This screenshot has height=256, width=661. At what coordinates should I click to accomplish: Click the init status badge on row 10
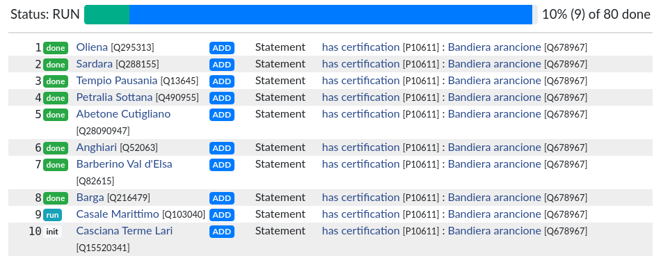click(52, 232)
